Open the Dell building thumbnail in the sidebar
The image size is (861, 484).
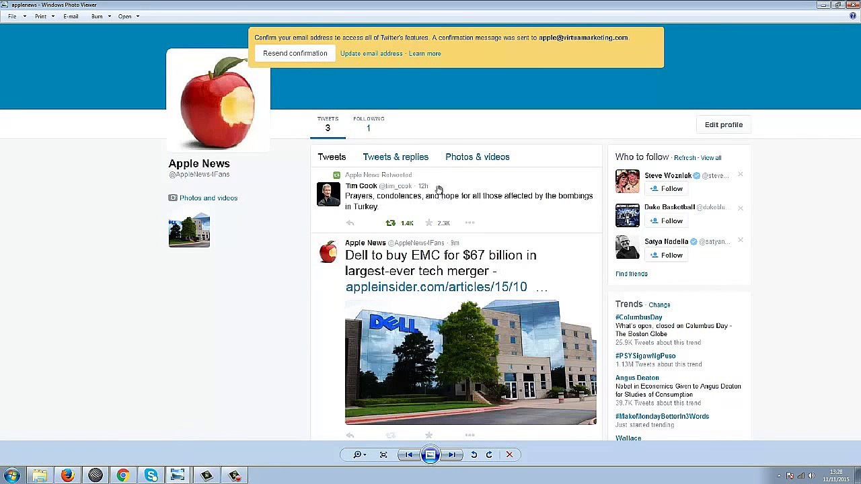point(189,229)
